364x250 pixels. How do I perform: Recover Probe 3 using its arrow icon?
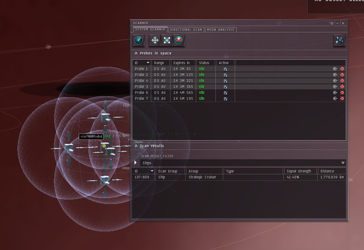335,86
